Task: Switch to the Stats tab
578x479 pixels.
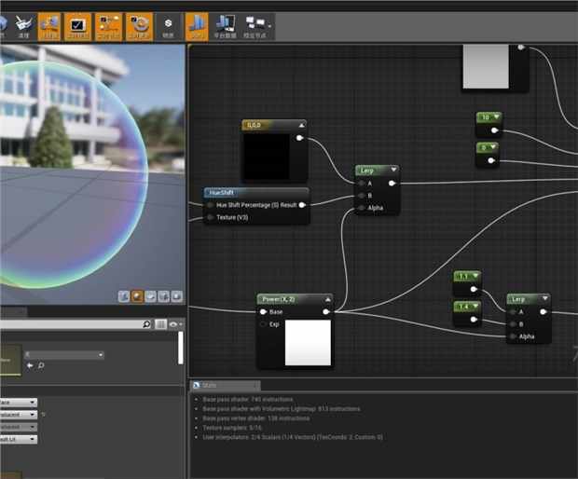Action: tap(226, 386)
